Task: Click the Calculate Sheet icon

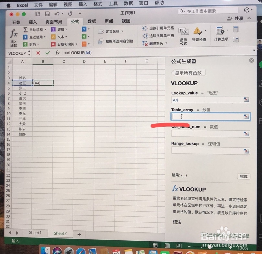Action: (x=235, y=40)
